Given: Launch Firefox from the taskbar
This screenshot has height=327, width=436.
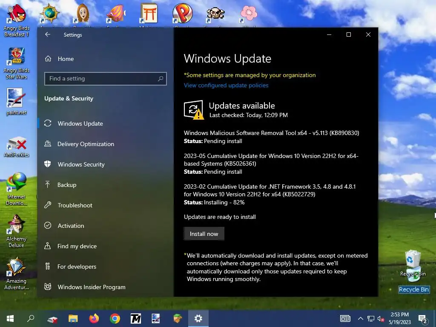Looking at the screenshot, I should (x=94, y=318).
